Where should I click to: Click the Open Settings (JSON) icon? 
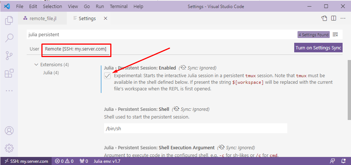[324, 18]
